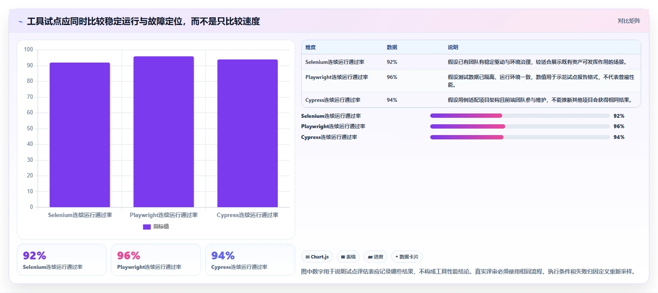658x293 pixels.
Task: Click the Cypress bar in the chart
Action: [x=247, y=133]
